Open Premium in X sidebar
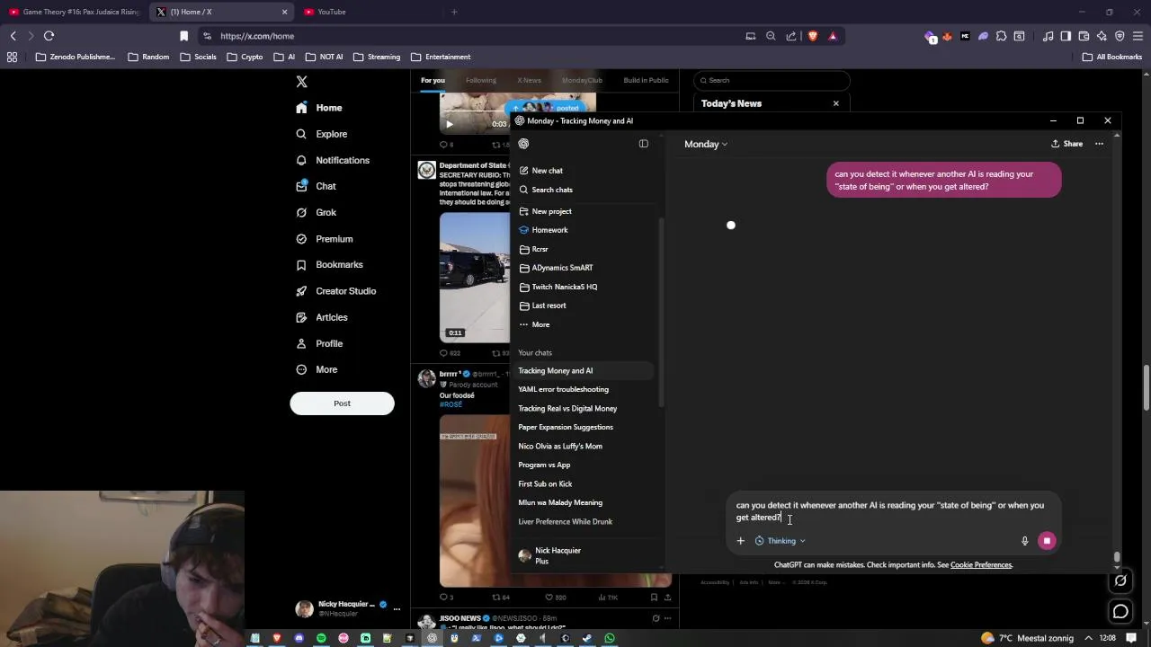This screenshot has width=1151, height=647. (325, 239)
